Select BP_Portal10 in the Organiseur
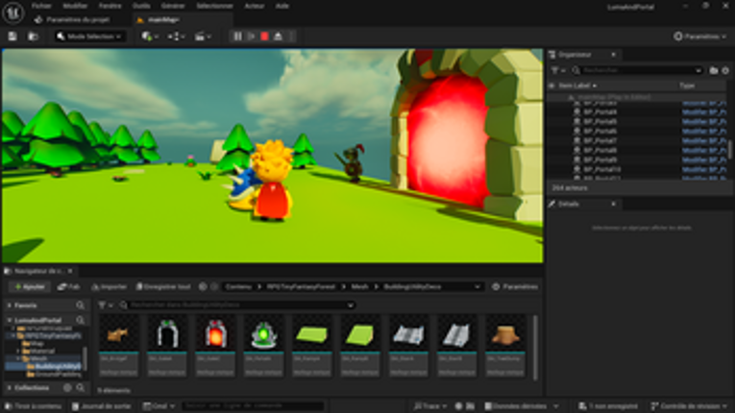735x413 pixels. [x=601, y=169]
